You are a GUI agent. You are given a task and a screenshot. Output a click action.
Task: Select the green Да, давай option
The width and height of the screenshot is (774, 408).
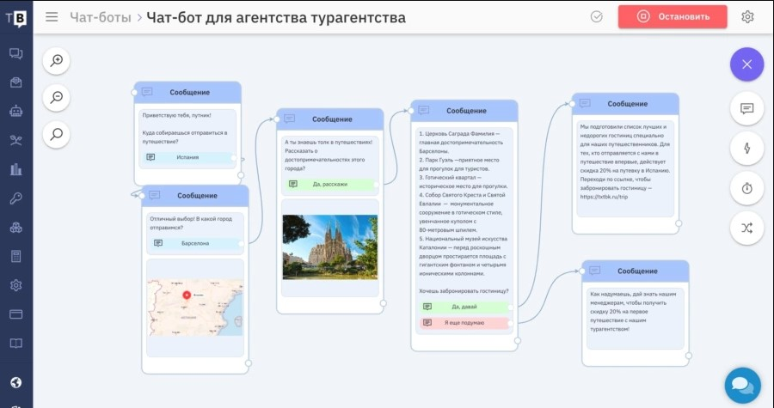464,306
